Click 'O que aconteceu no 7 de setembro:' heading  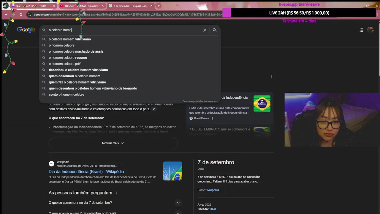76,118
